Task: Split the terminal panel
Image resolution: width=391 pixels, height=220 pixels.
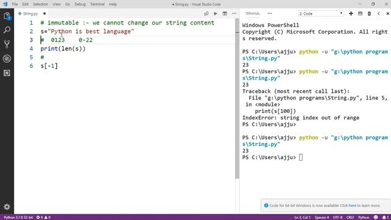Action: 360,13
